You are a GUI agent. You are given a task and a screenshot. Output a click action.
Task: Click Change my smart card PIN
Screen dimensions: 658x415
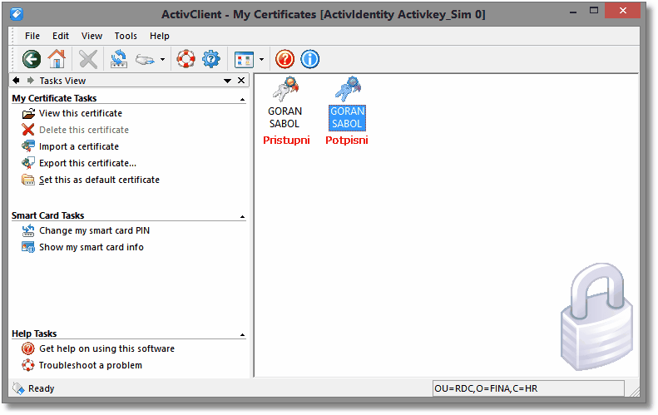coord(95,231)
